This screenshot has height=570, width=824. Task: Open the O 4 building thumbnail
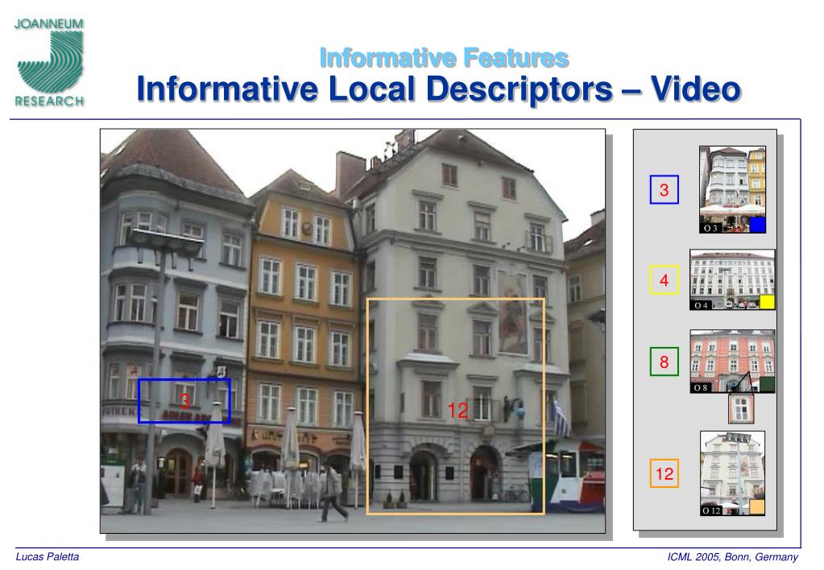pyautogui.click(x=732, y=279)
